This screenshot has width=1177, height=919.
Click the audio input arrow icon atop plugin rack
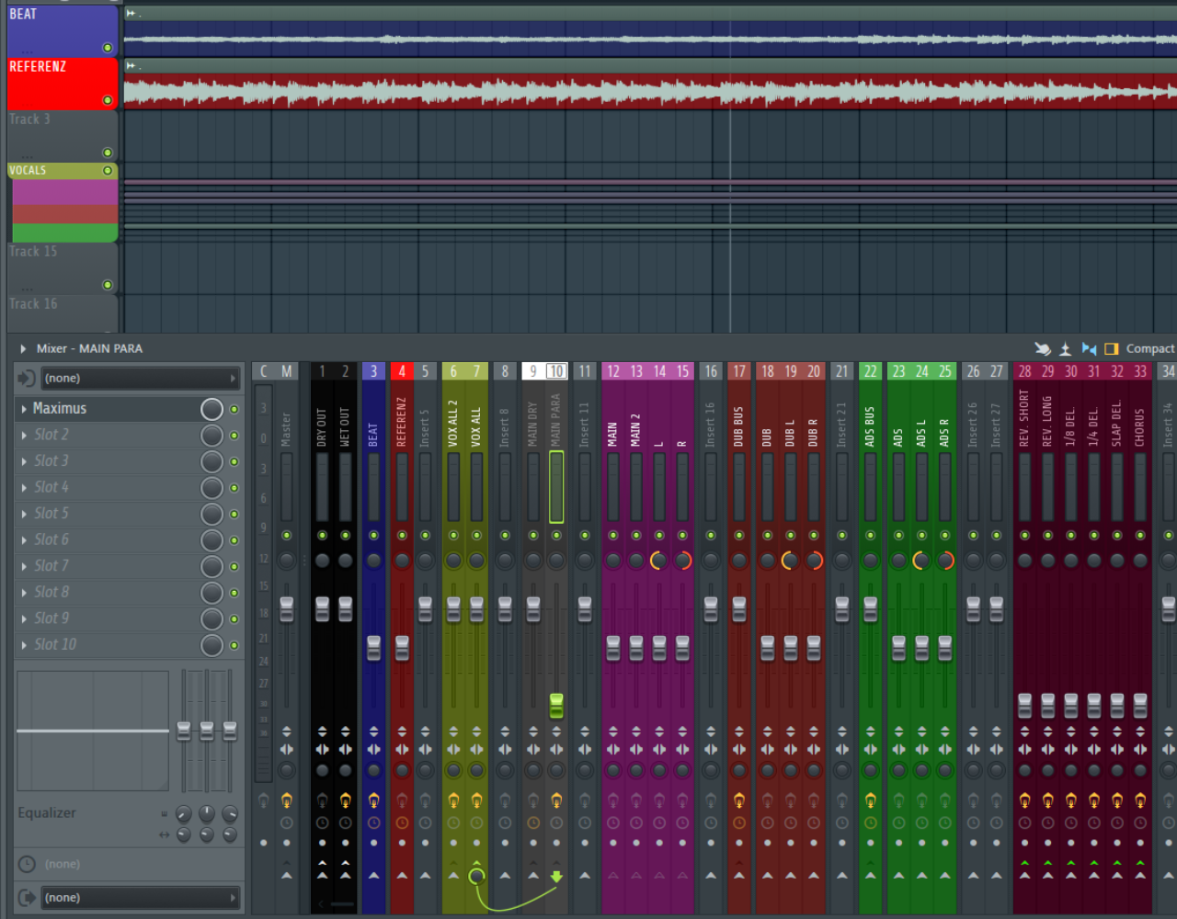coord(28,378)
